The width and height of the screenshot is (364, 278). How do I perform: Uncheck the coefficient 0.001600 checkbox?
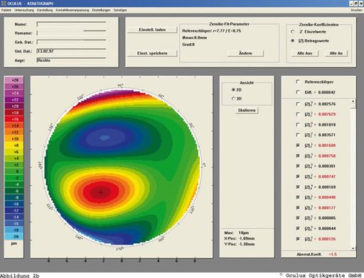(298, 145)
